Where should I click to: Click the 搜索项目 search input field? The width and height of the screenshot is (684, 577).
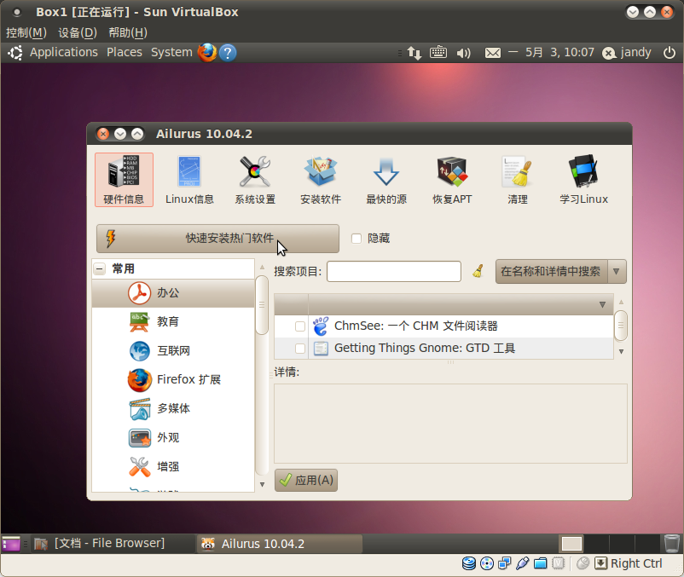[x=394, y=272]
